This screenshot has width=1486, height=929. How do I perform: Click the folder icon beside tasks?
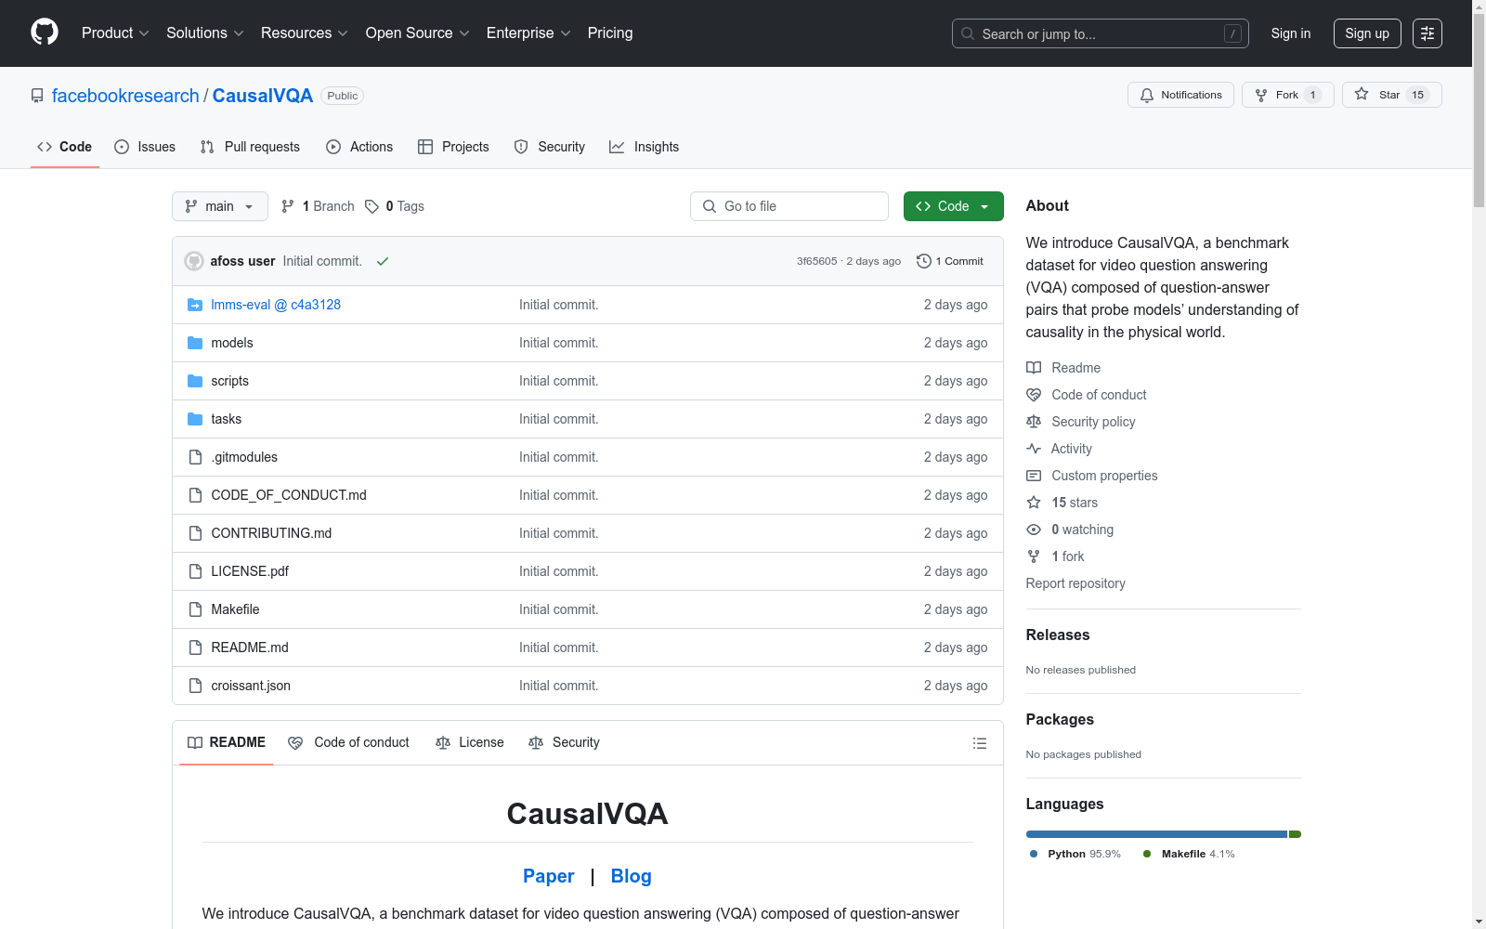coord(195,419)
